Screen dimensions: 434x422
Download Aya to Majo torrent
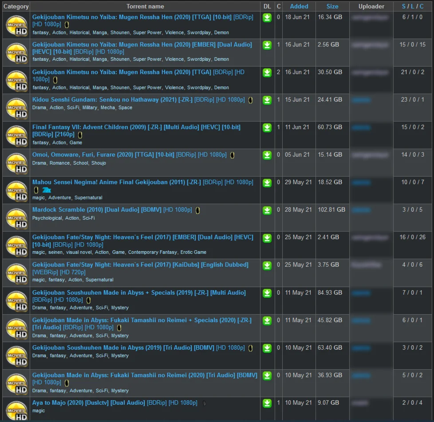coord(267,403)
